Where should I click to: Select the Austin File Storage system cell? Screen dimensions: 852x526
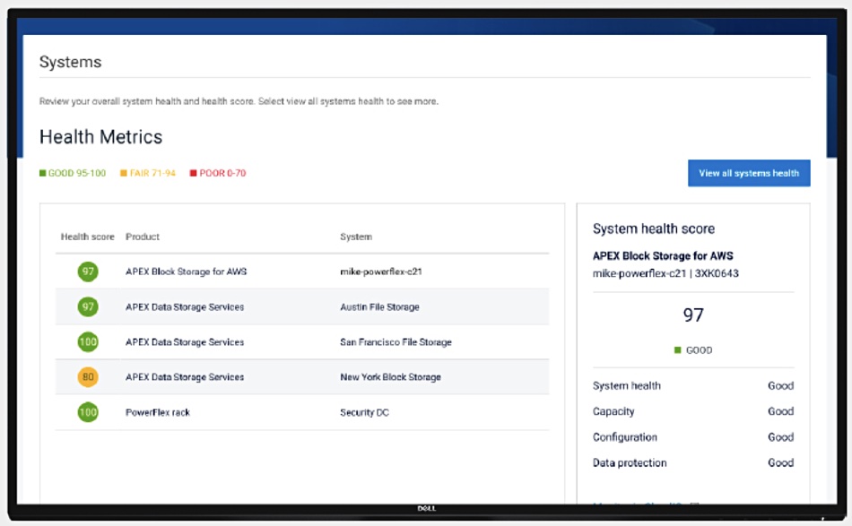[380, 306]
